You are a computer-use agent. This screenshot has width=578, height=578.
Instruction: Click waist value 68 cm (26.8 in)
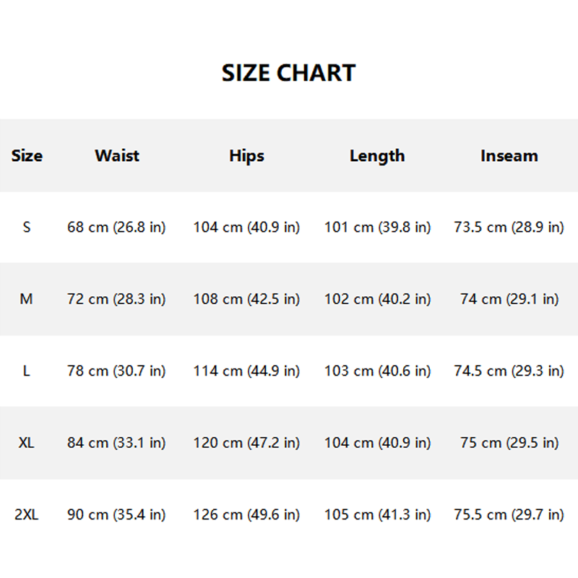coord(116,227)
